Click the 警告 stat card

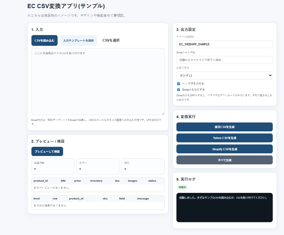(x=143, y=166)
